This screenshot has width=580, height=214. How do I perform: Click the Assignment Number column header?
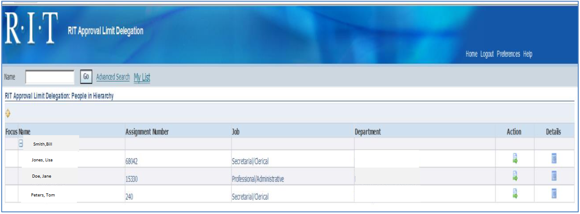click(147, 132)
